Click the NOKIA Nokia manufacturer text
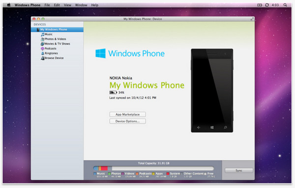The width and height of the screenshot is (295, 188). [121, 78]
